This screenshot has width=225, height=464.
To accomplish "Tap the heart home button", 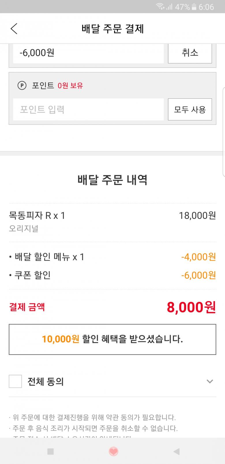I will tap(113, 451).
